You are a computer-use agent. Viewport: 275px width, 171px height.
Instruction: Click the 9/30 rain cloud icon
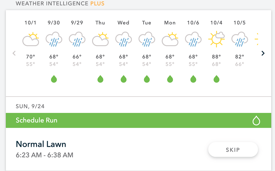coord(54,40)
